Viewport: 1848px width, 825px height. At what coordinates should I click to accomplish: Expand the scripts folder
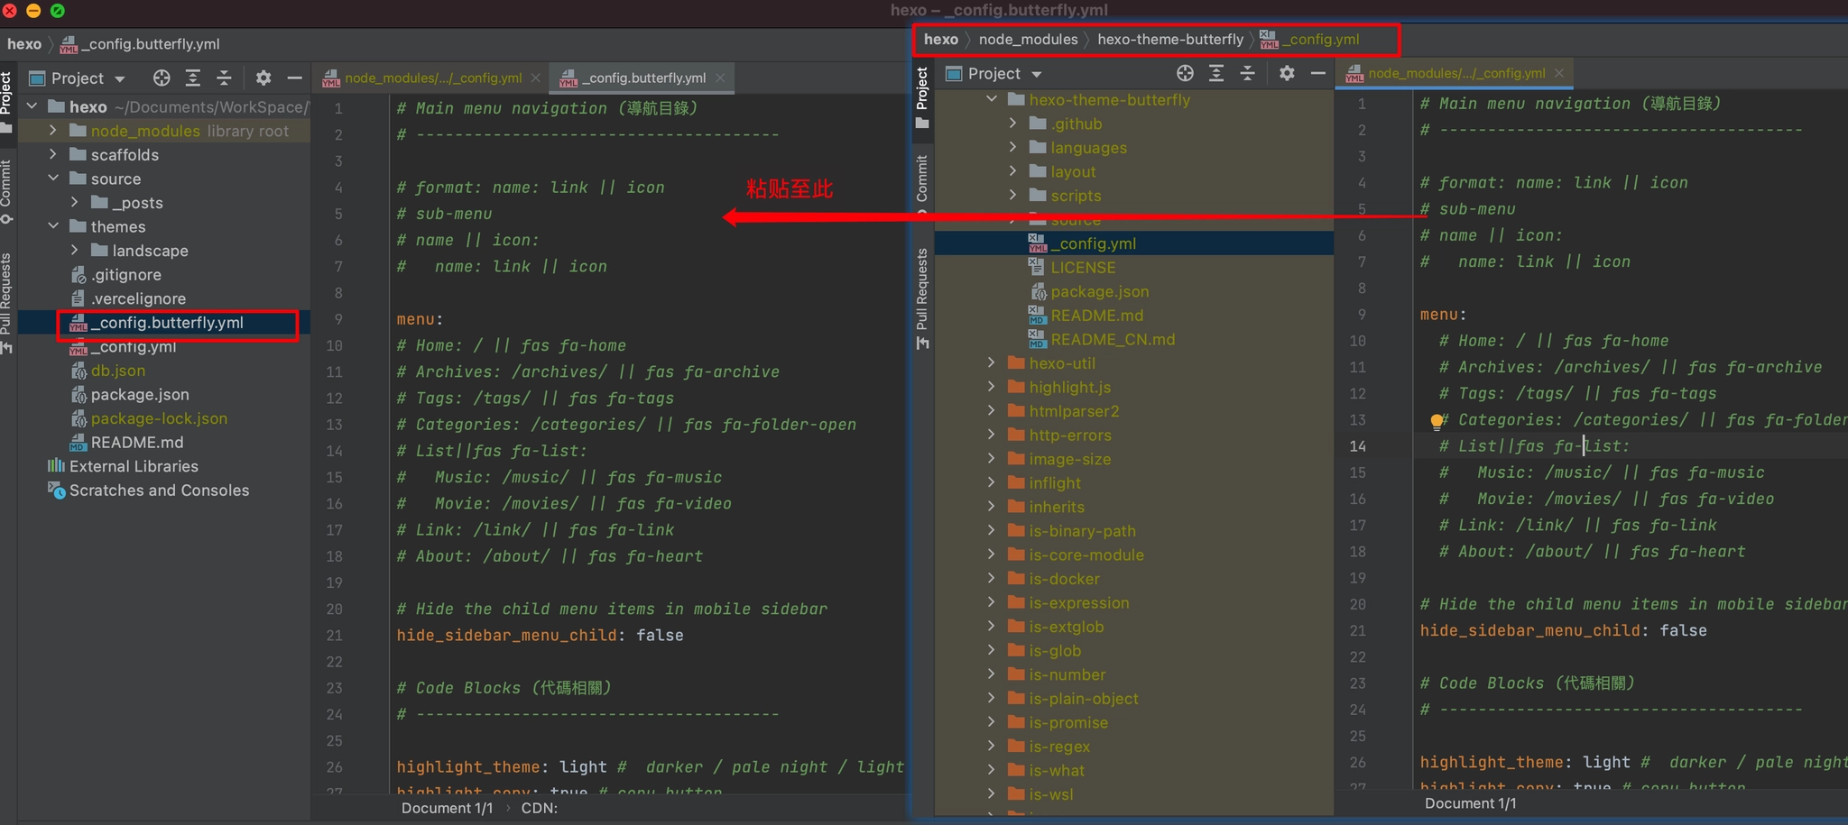[x=1013, y=195]
